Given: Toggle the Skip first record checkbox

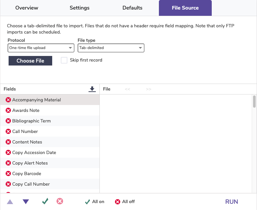Looking at the screenshot, I should (64, 60).
